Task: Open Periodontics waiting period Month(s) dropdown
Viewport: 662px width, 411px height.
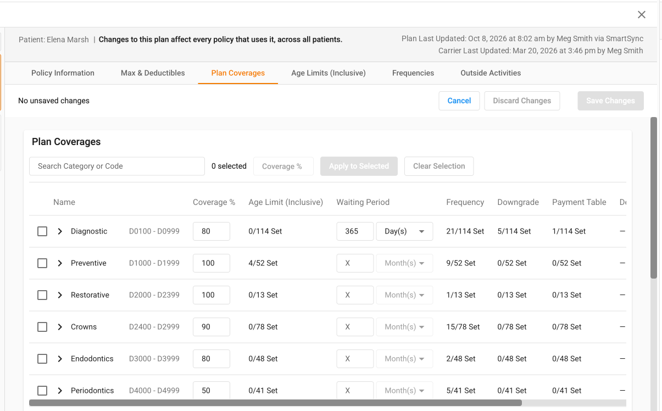Action: point(404,391)
